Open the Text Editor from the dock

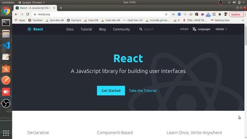point(6,57)
